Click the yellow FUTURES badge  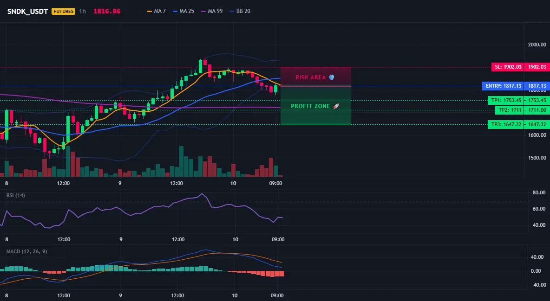64,11
